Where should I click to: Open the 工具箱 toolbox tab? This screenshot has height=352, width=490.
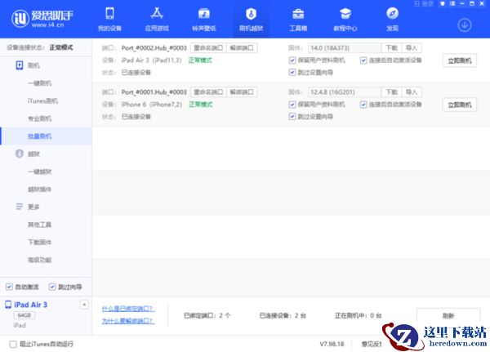click(x=298, y=20)
